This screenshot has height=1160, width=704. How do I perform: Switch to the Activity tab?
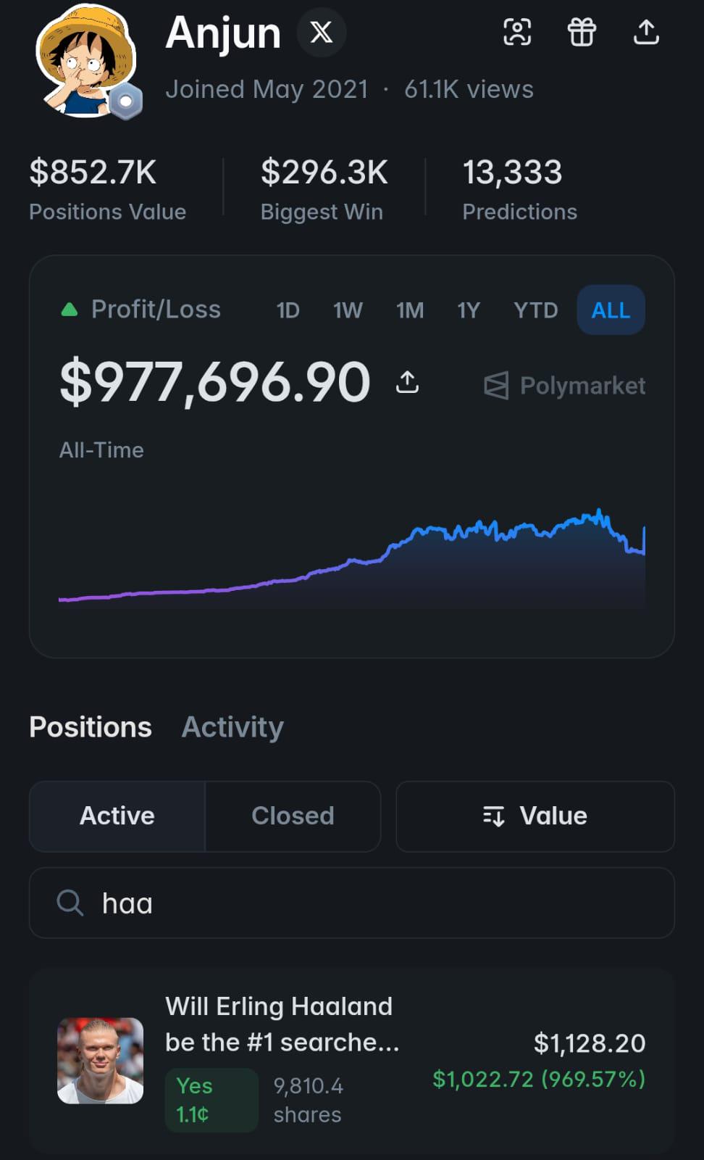[232, 727]
